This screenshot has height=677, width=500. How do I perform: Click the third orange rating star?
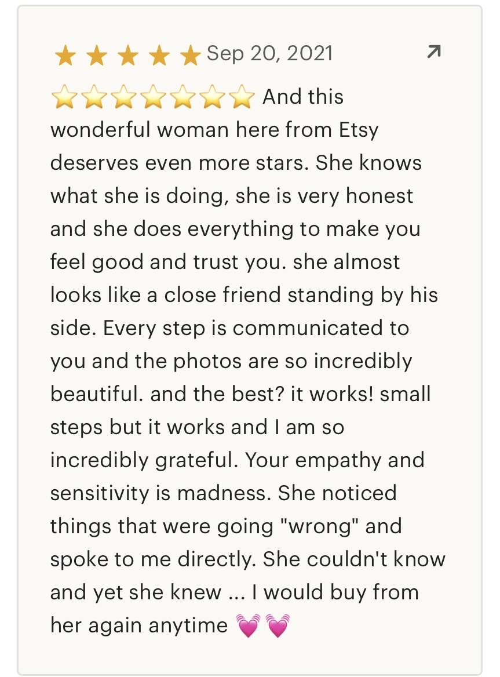(x=127, y=56)
